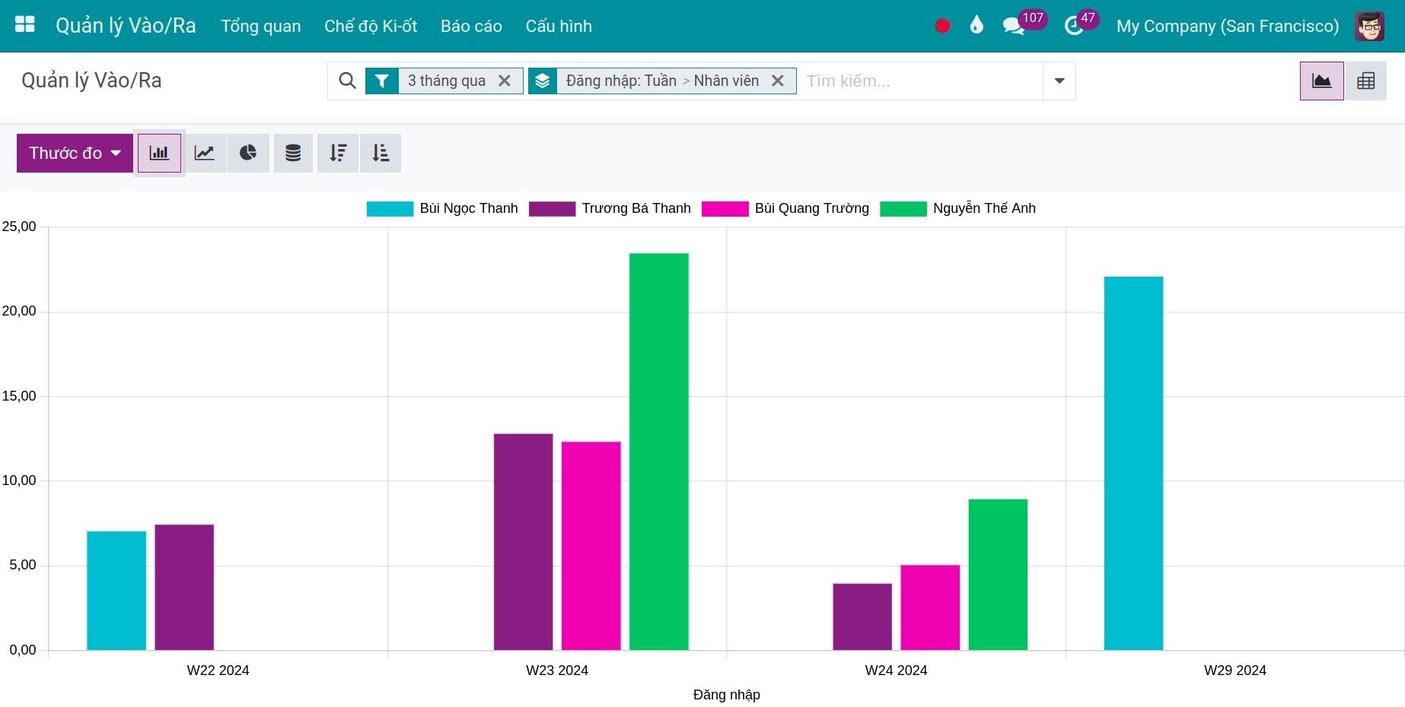Toggle Nguyễn Thế Anh legend swatch
1405x707 pixels.
point(903,209)
